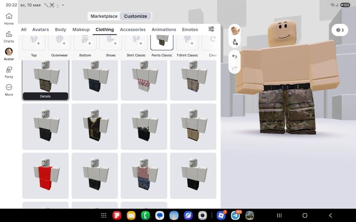Open the Messages chat app
This screenshot has width=356, height=222.
point(159,216)
